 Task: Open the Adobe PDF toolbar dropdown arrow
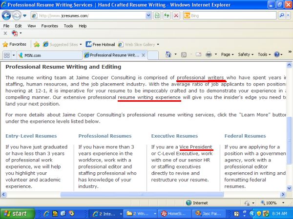pyautogui.click(x=21, y=33)
